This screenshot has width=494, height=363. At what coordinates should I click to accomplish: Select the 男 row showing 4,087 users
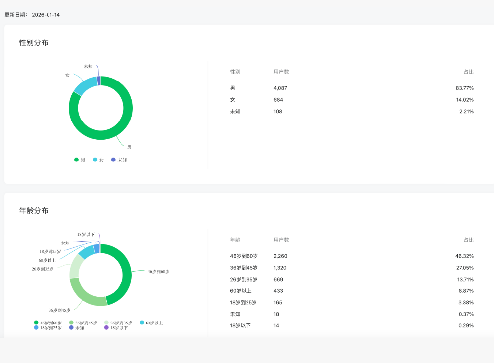(x=351, y=88)
